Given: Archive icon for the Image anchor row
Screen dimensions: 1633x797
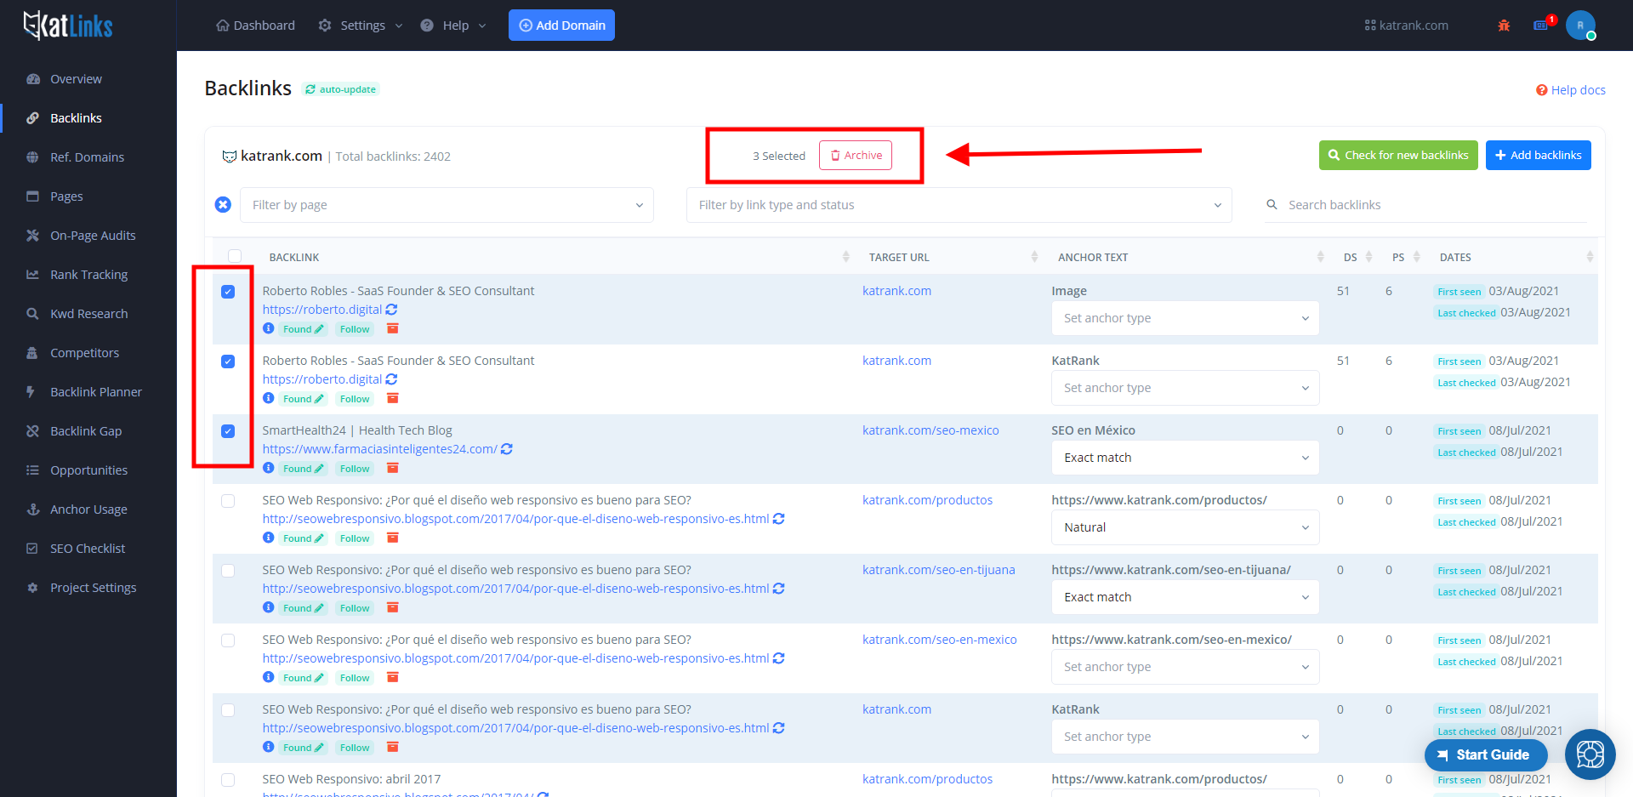Looking at the screenshot, I should point(393,328).
